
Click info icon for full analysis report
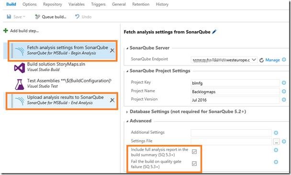coord(276,150)
